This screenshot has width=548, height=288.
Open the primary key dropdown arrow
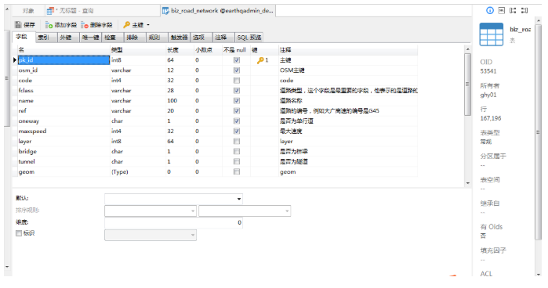pos(148,25)
